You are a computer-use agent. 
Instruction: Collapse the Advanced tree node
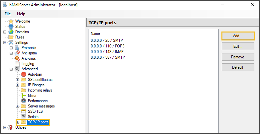pyautogui.click(x=11, y=69)
